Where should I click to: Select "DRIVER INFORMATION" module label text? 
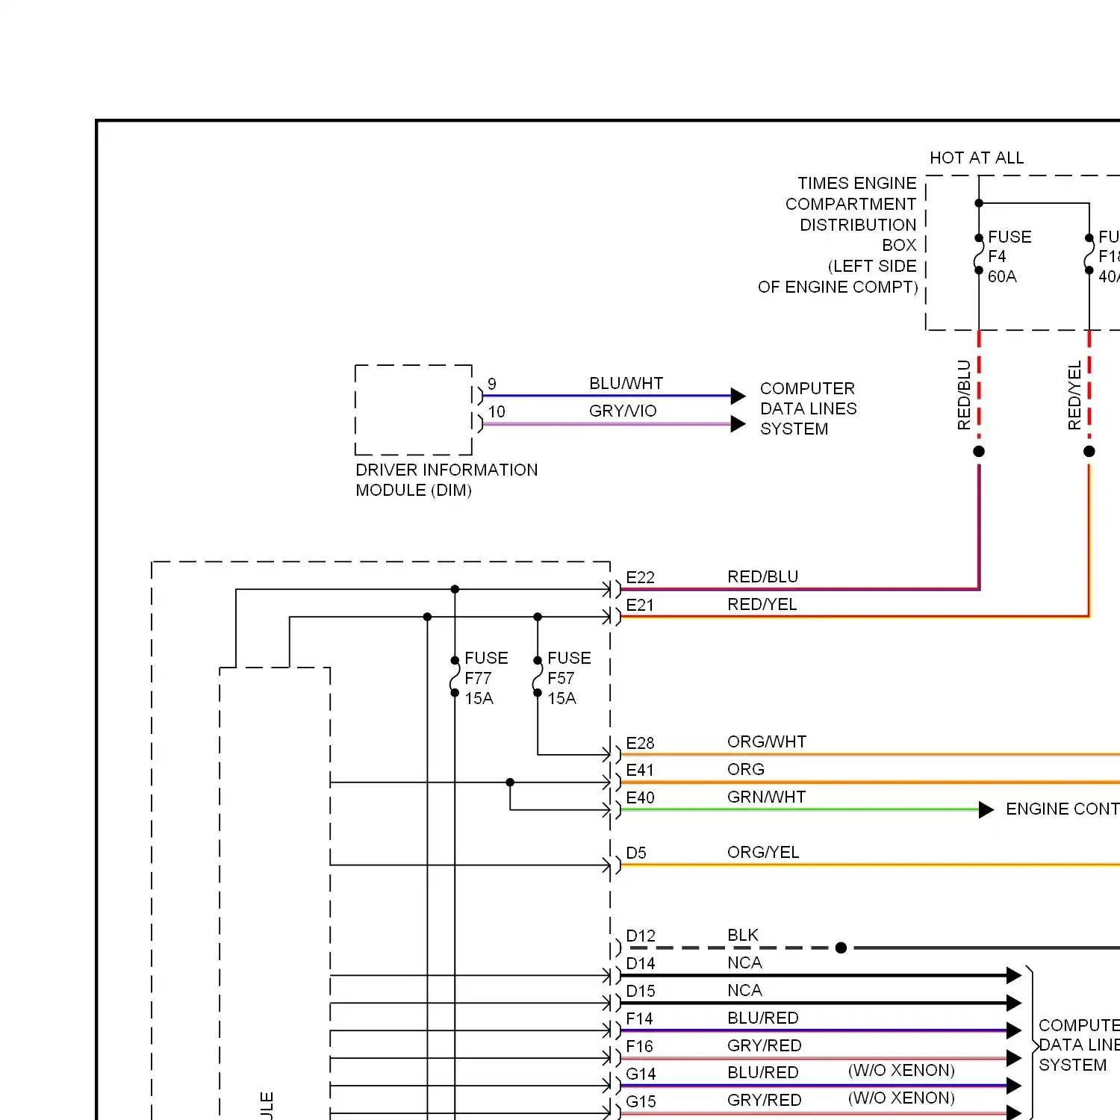[x=447, y=470]
